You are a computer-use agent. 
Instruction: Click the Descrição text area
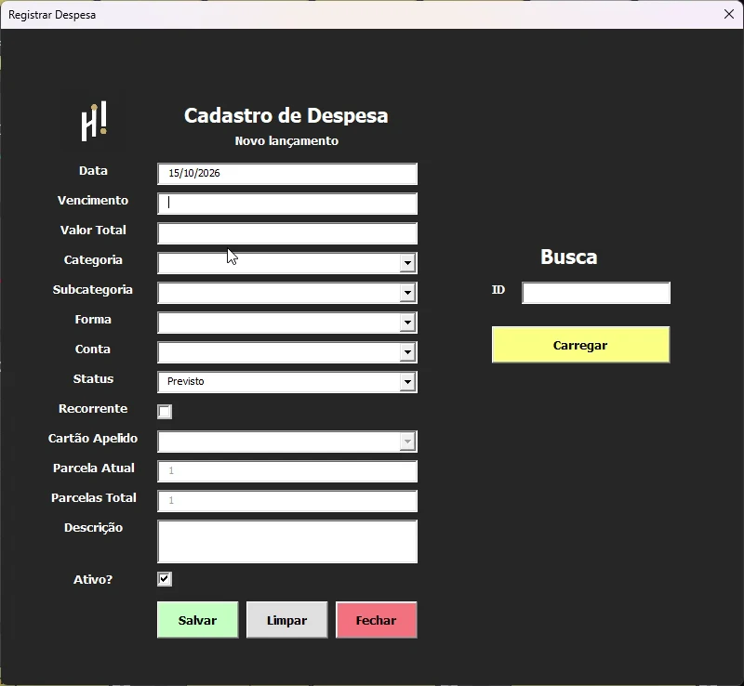pos(287,541)
